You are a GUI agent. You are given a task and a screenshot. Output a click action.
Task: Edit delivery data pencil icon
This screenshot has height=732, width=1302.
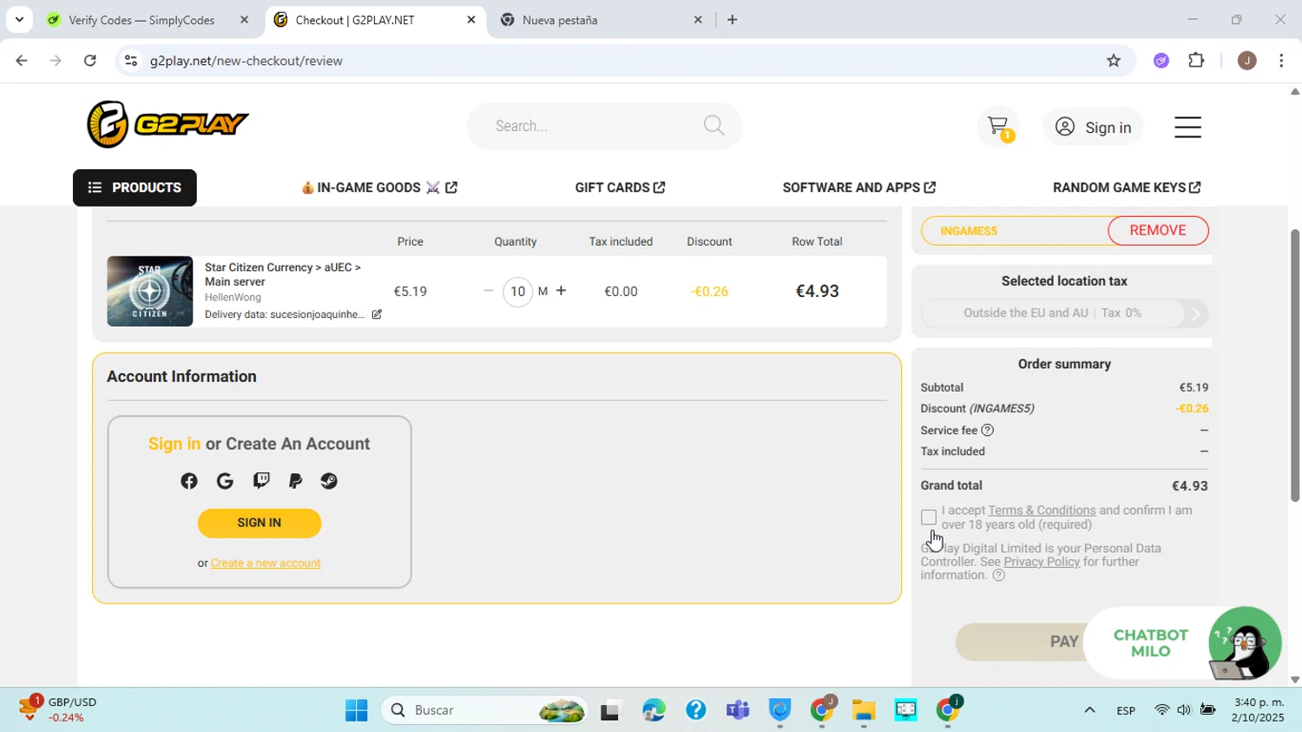pyautogui.click(x=377, y=314)
